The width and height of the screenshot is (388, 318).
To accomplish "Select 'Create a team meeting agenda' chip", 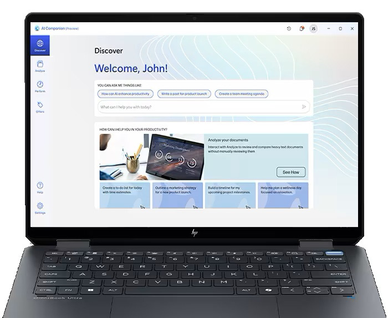I will tap(242, 94).
